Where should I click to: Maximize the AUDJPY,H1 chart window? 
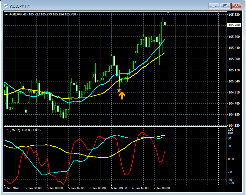click(x=225, y=6)
